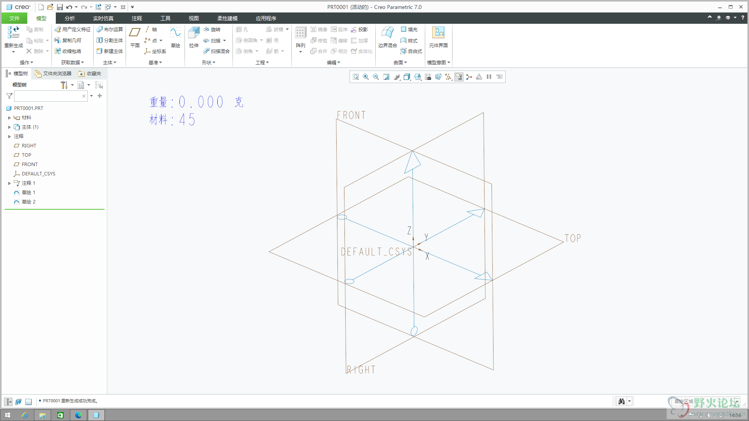Click the 新建主体 button
Image resolution: width=749 pixels, height=421 pixels.
110,51
